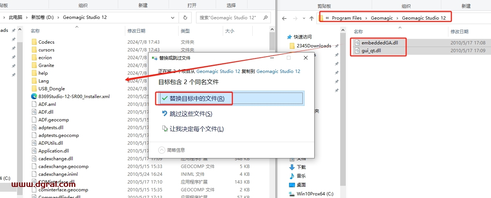Choose 替换目标中的文件 replace option
The height and width of the screenshot is (198, 491).
pyautogui.click(x=197, y=98)
